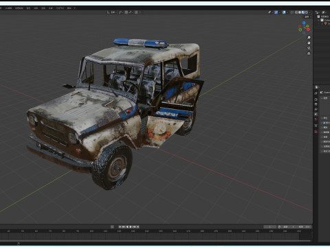Open the fifth top menu bar item
The width and height of the screenshot is (330, 247).
tap(36, 8)
